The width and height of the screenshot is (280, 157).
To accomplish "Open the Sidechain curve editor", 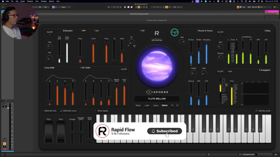I will 68,111.
